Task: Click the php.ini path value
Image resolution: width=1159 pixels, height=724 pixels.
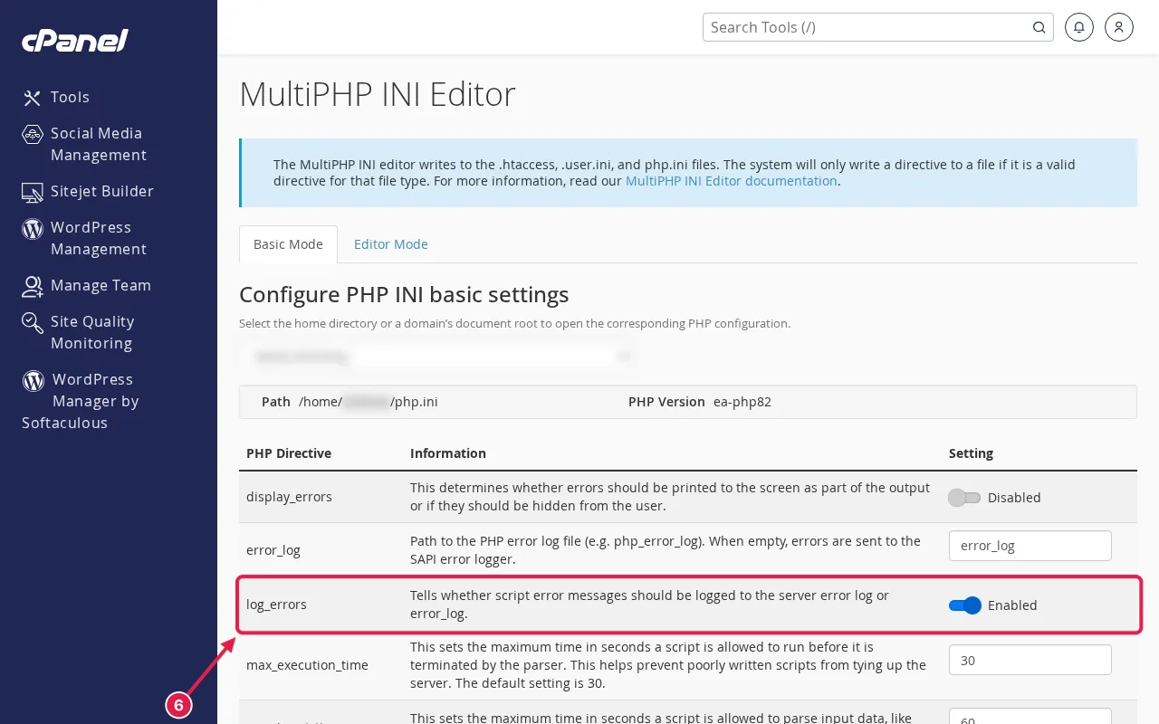Action: click(369, 402)
